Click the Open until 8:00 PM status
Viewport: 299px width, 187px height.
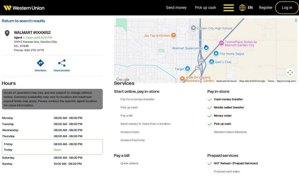point(39,37)
